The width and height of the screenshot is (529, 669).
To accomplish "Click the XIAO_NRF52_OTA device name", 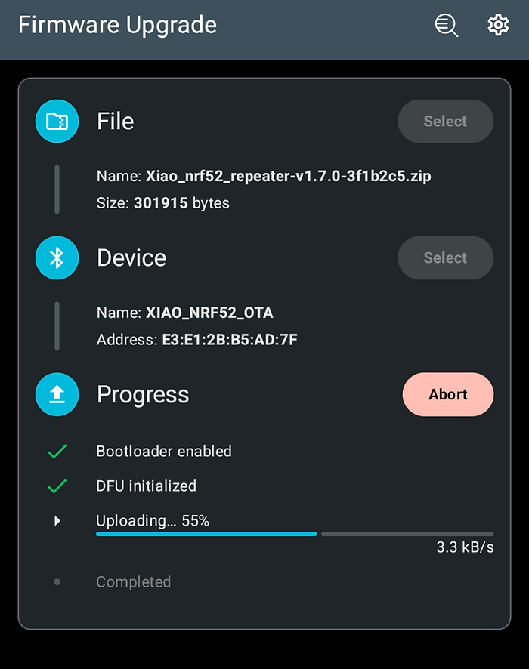I will (209, 313).
